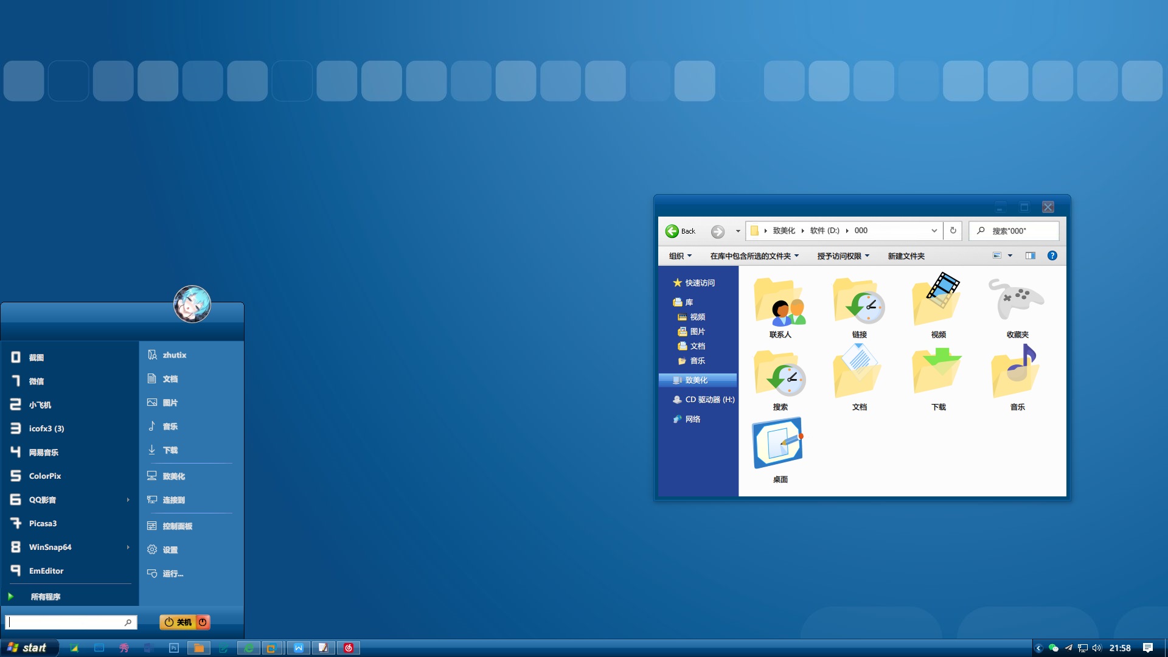Click the grey forward arrow in Explorer
Image resolution: width=1168 pixels, height=657 pixels.
[x=718, y=231]
